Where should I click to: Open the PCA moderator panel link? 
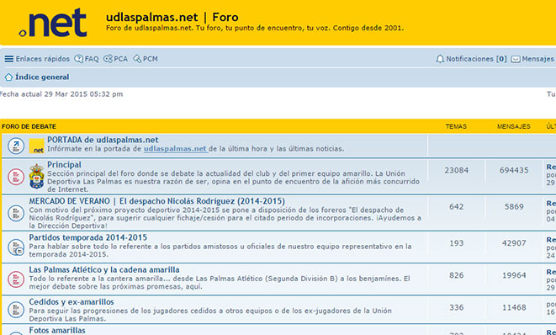pos(115,59)
